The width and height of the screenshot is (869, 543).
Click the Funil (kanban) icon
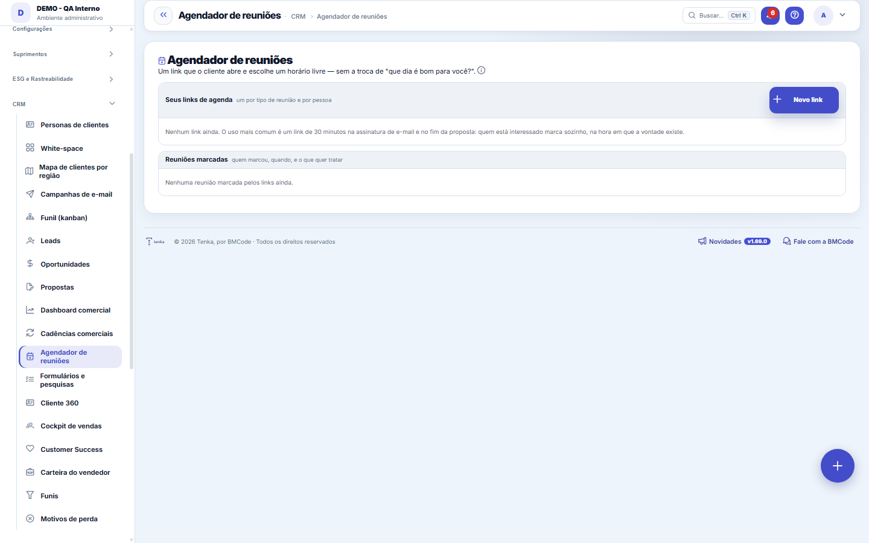(x=30, y=217)
